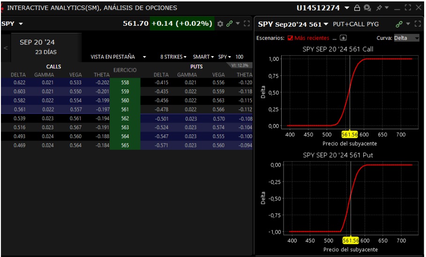This screenshot has height=257, width=426.
Task: Maximize the PUT+CALL PYG chart panel
Action: click(418, 24)
